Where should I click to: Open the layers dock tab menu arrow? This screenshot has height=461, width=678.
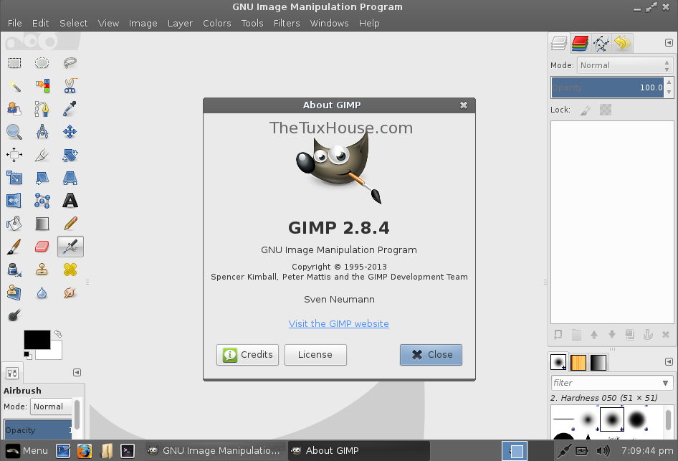click(669, 43)
